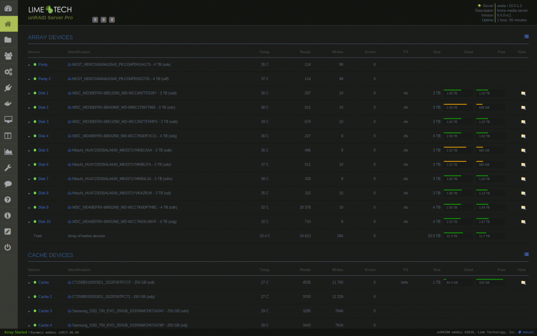The image size is (537, 336).
Task: Open the manual link in footer
Action: coord(528,332)
